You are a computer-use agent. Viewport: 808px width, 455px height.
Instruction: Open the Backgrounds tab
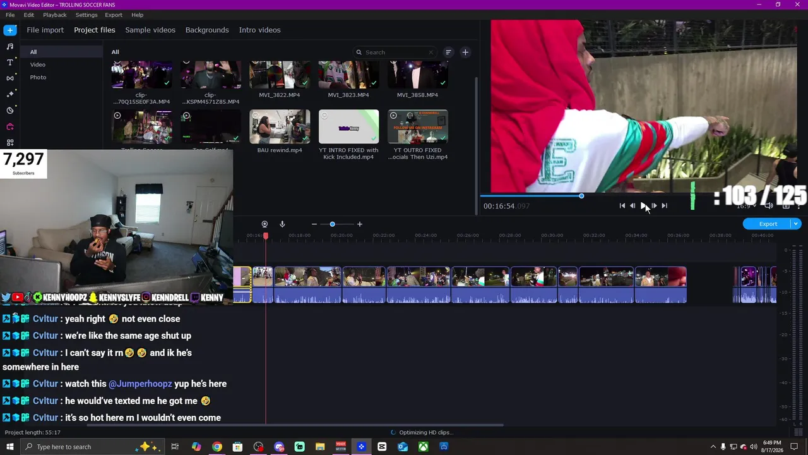point(207,30)
